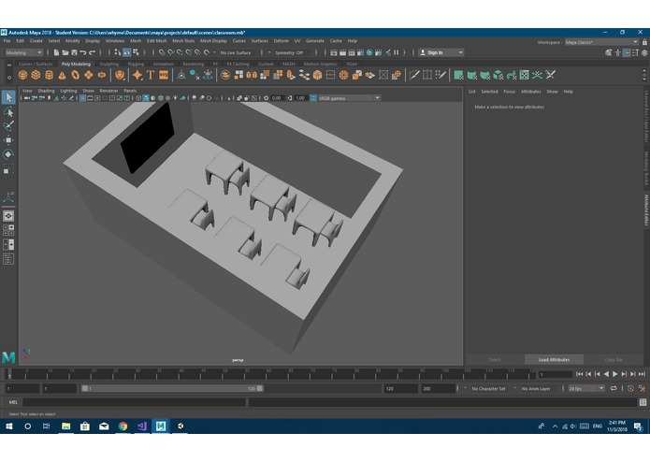Open the 24 fps frame rate dropdown
Viewport: 650px width, 462px height.
585,389
